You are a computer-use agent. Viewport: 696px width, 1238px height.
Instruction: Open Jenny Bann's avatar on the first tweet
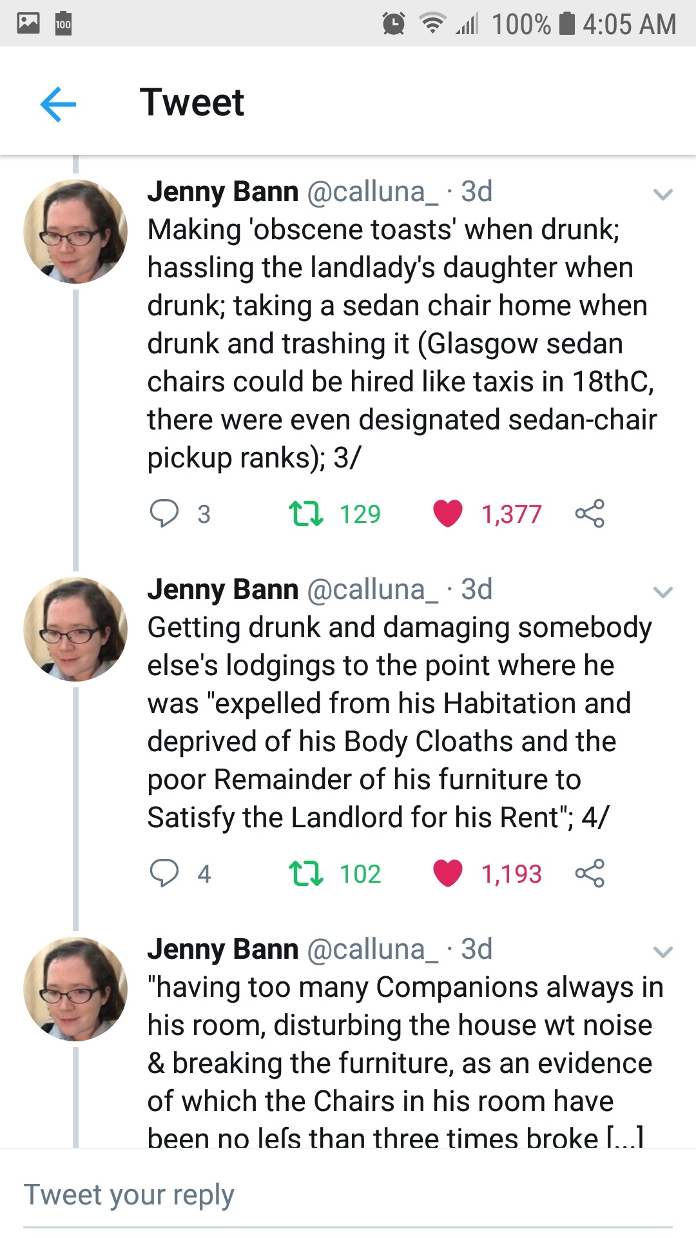(75, 231)
